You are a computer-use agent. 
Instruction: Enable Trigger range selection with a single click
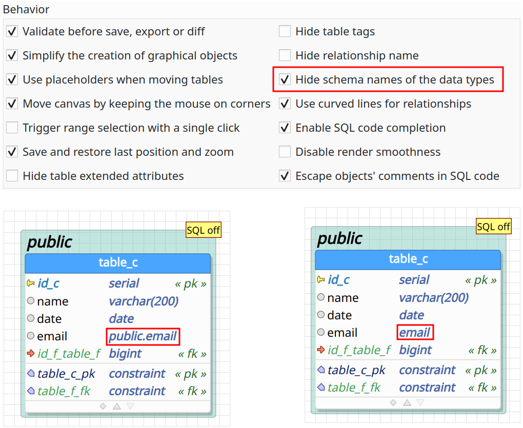[x=12, y=128]
